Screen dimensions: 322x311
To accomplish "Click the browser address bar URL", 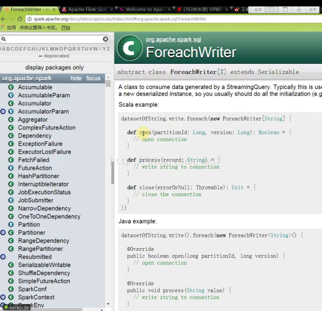I will 120,19.
